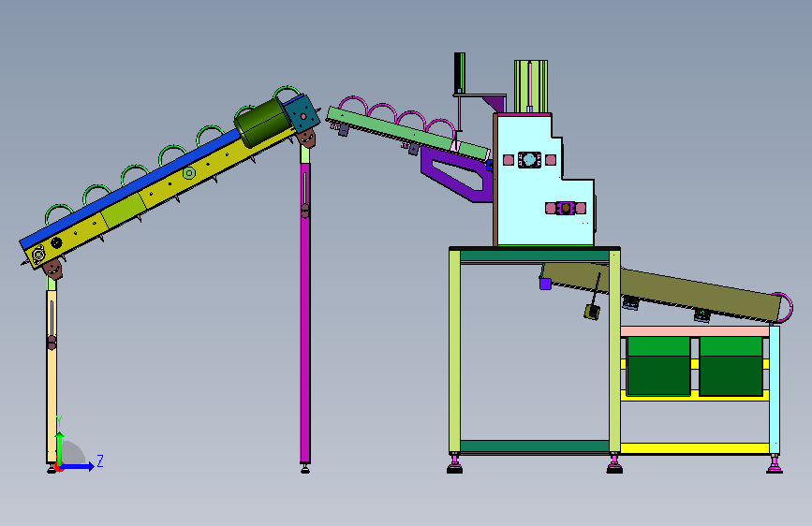Select the pink shelf above the green bins
Viewport: 812px width, 526px height.
[694, 331]
